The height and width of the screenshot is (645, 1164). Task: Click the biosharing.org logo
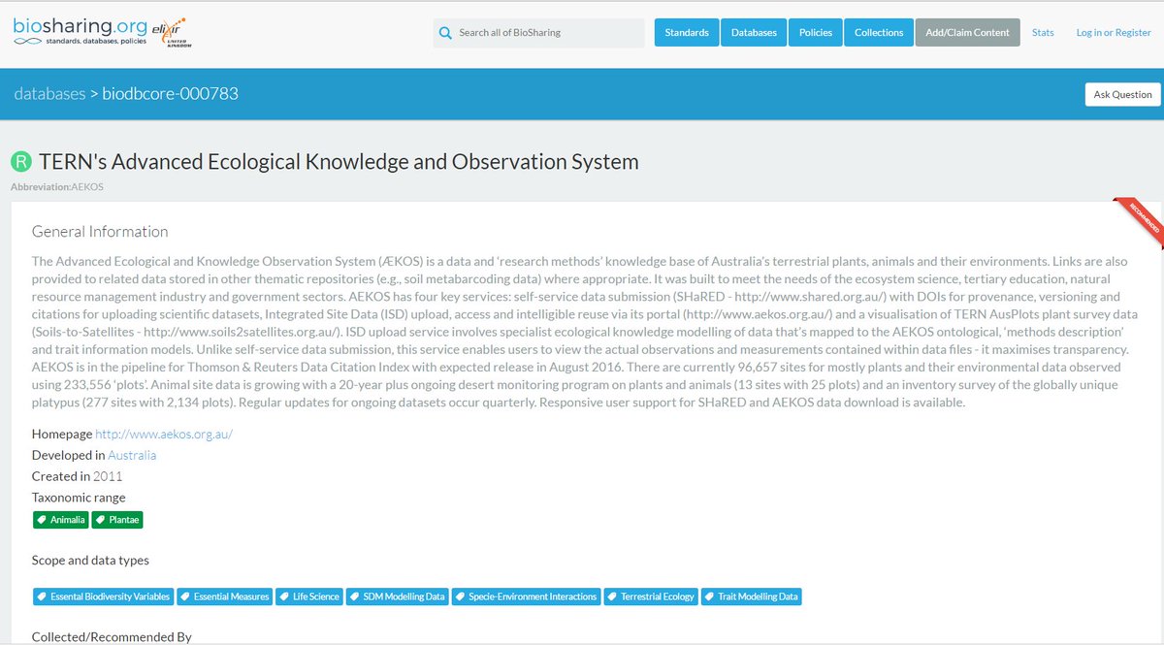coord(81,32)
